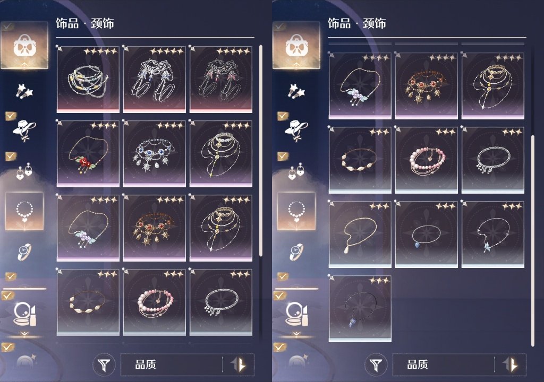Click the funnel filter icon in right panel
The image size is (544, 382).
(x=376, y=364)
